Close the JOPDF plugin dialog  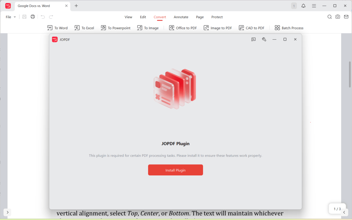click(295, 39)
